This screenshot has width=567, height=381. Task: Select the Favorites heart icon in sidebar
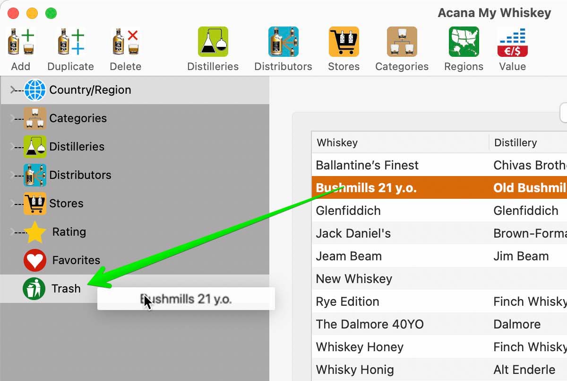pos(35,260)
